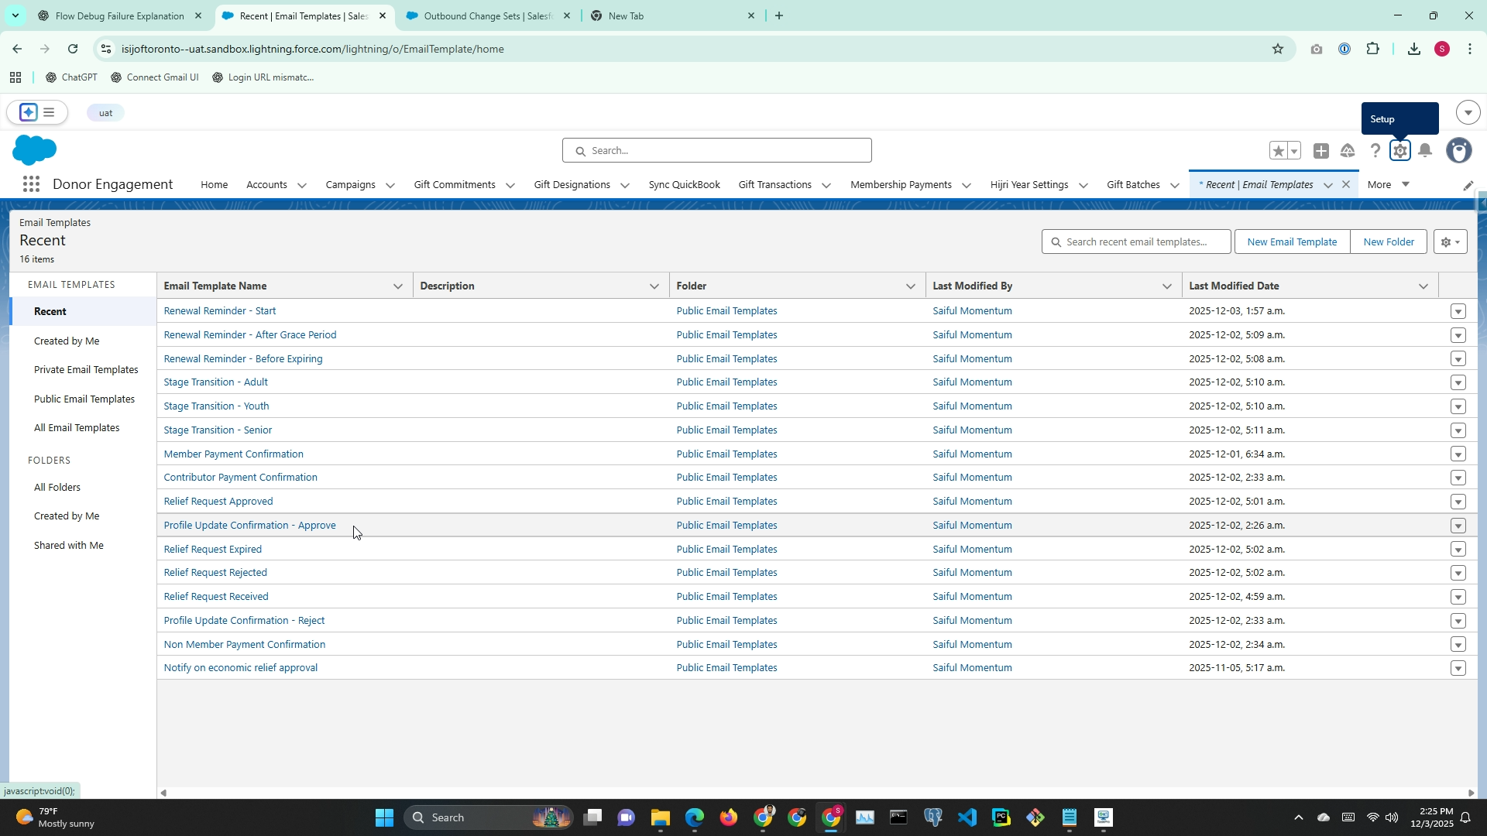1487x836 pixels.
Task: Expand the More navigation menu
Action: pos(1389,184)
